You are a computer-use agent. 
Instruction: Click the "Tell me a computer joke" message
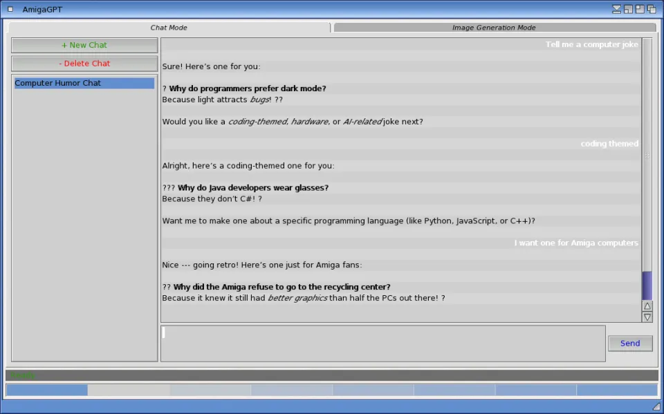pyautogui.click(x=591, y=44)
